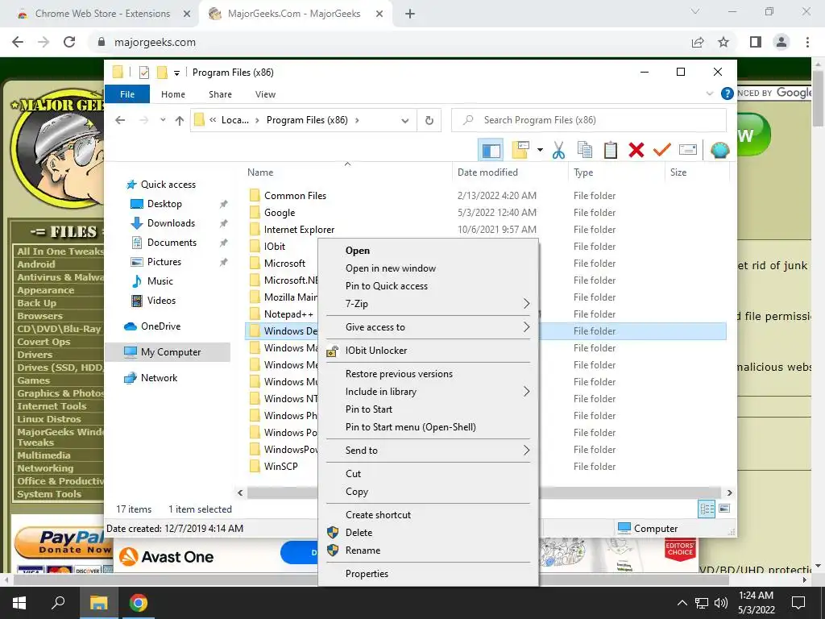Choose Properties in the context menu
The height and width of the screenshot is (619, 825).
367,574
